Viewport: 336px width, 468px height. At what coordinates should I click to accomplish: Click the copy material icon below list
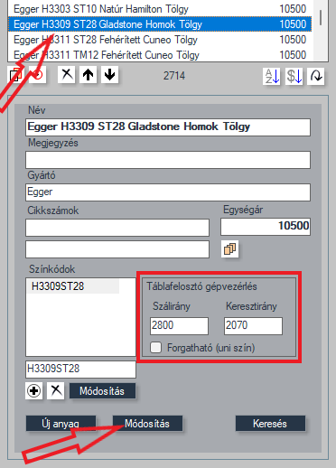coord(15,75)
